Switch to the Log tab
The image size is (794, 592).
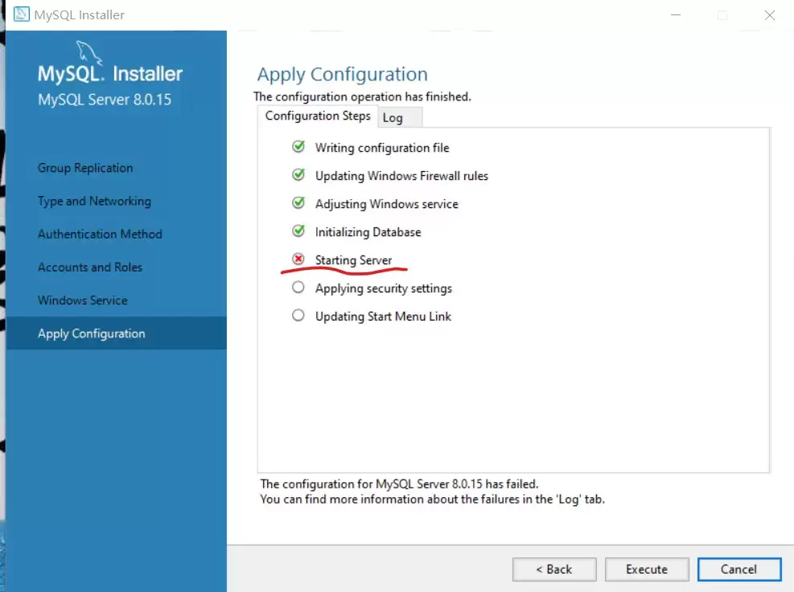[393, 116]
